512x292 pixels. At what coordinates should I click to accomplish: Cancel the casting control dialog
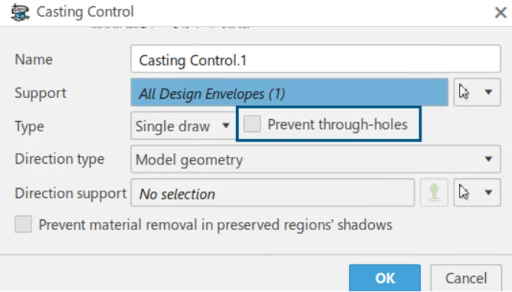tap(465, 278)
